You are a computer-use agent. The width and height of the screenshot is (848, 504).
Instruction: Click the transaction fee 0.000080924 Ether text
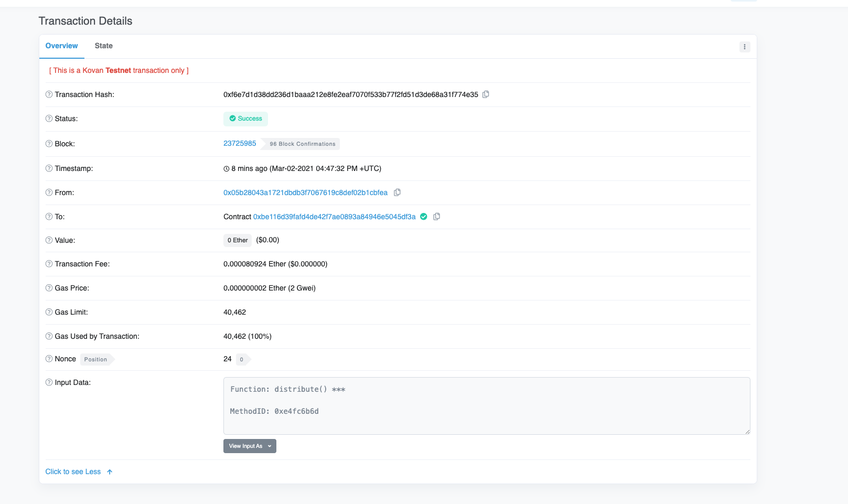pyautogui.click(x=275, y=264)
